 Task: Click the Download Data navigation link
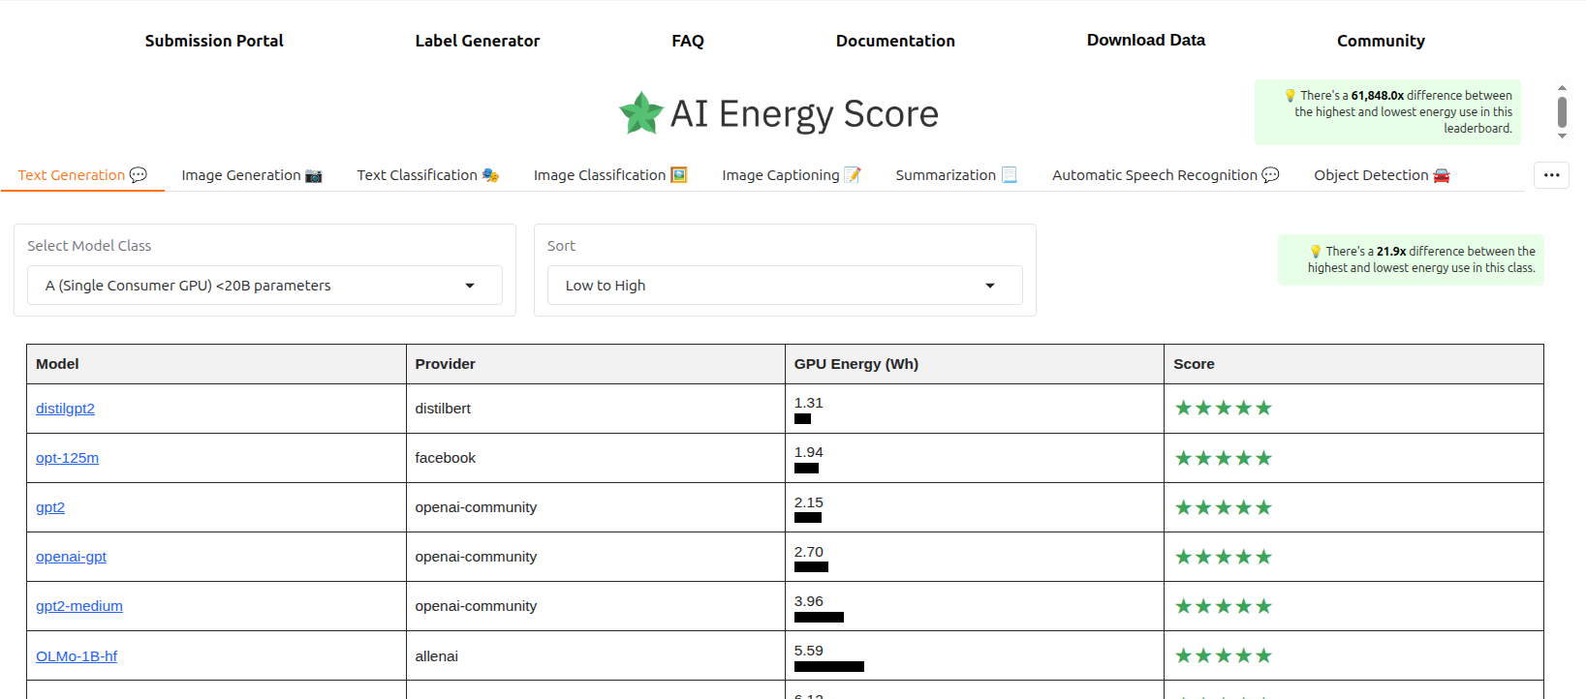(1146, 40)
